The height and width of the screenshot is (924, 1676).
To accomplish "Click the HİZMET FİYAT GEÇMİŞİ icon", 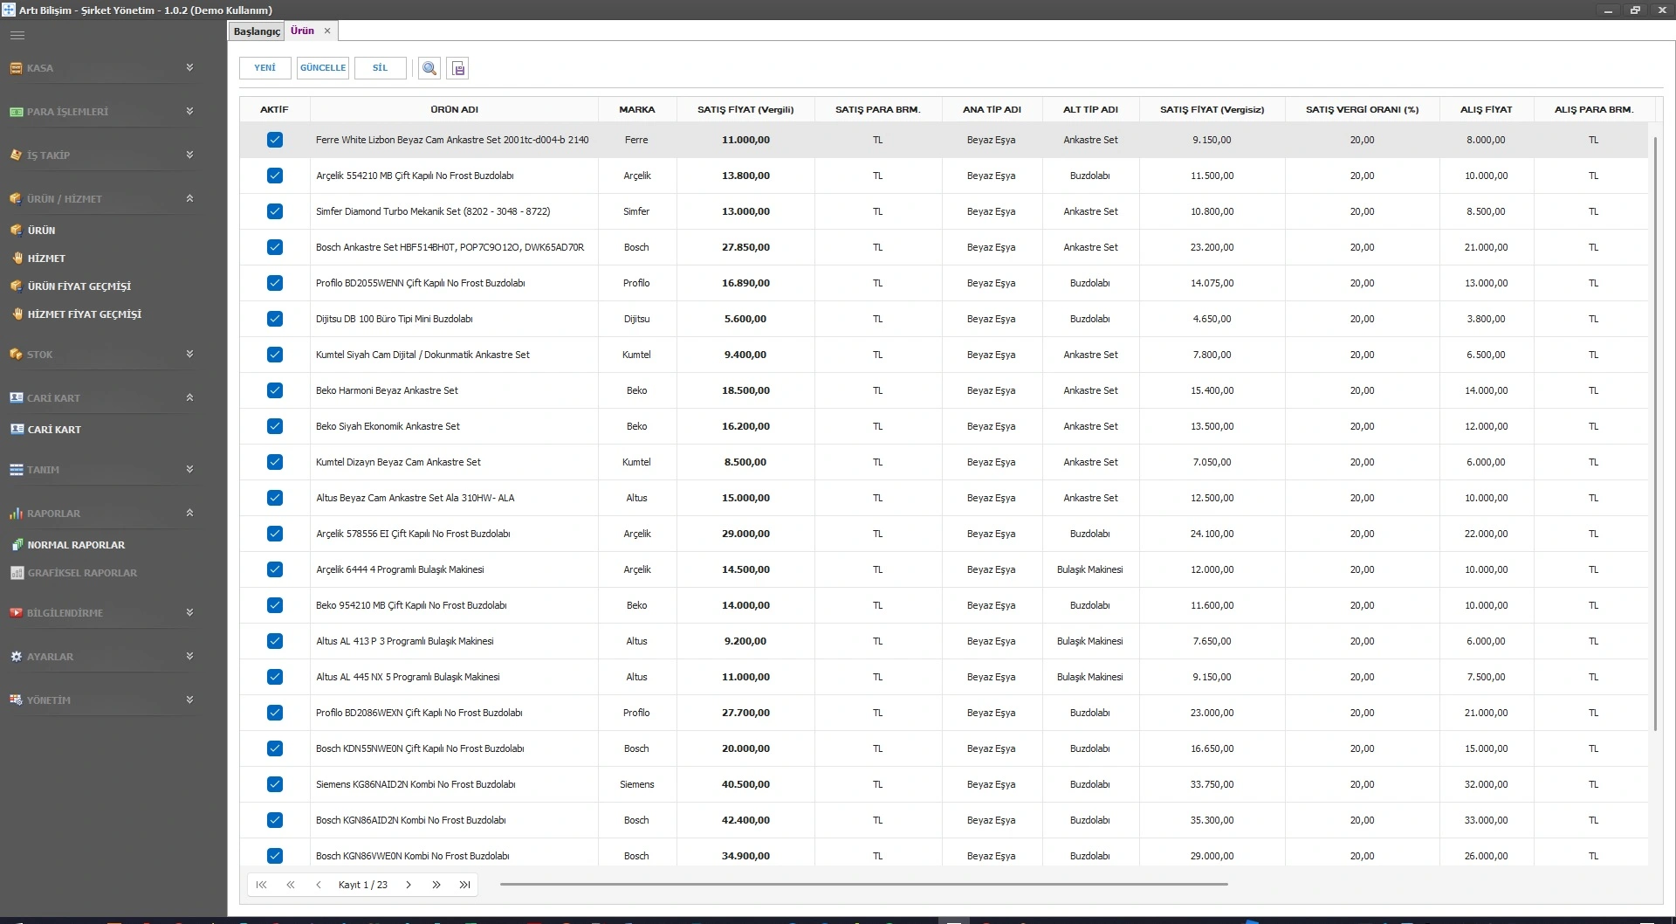I will [x=17, y=314].
